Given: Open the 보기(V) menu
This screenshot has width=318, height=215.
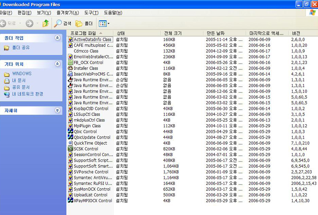Looking at the screenshot, I should click(x=44, y=13).
